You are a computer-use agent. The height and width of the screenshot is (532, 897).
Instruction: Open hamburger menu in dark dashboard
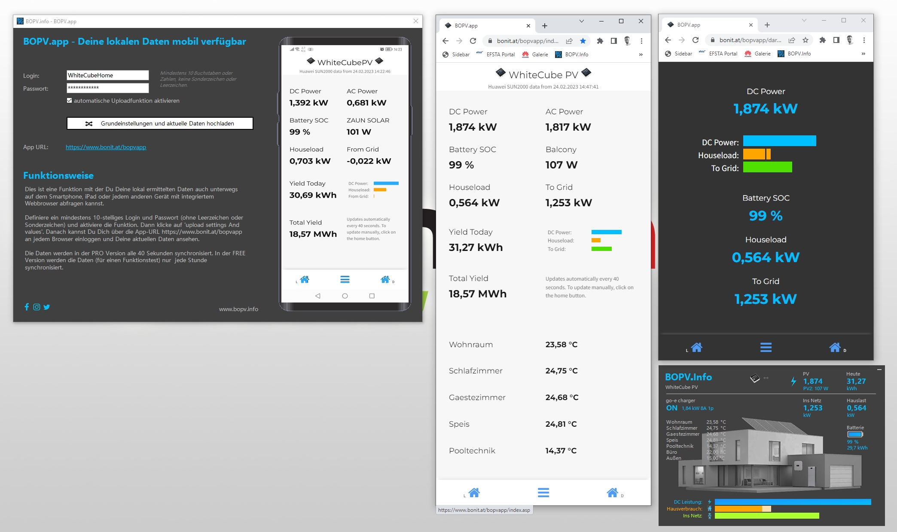click(x=766, y=347)
